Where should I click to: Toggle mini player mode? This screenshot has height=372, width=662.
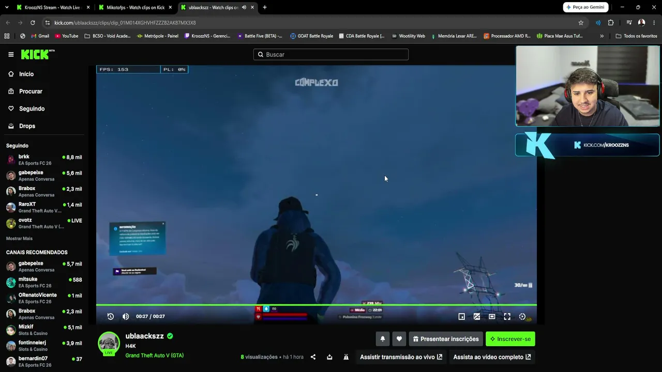pos(462,316)
